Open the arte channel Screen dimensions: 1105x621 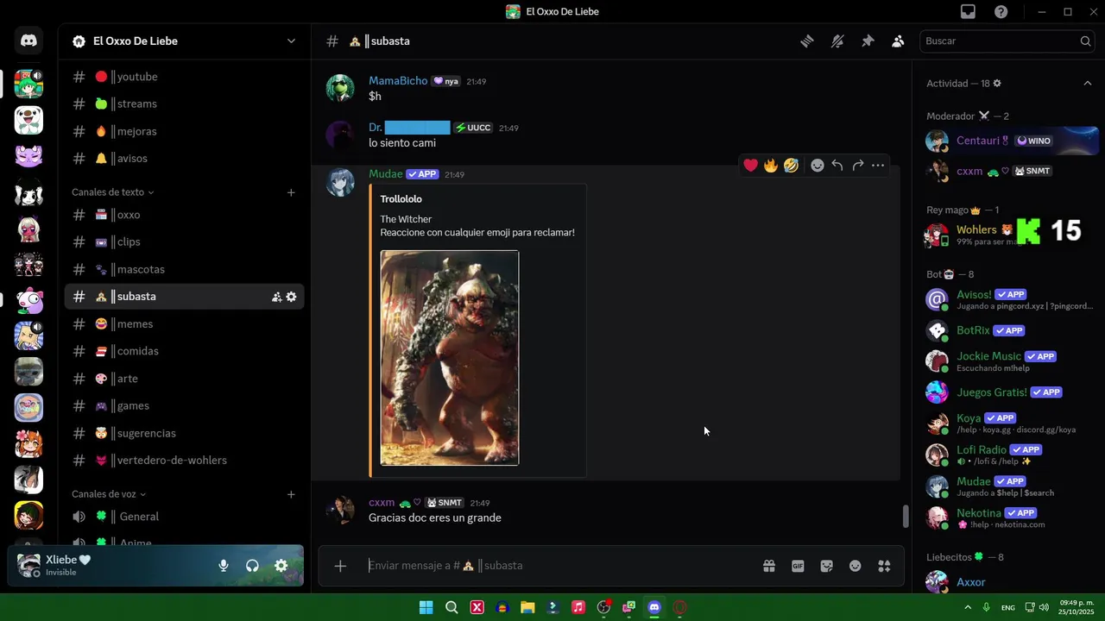point(184,379)
